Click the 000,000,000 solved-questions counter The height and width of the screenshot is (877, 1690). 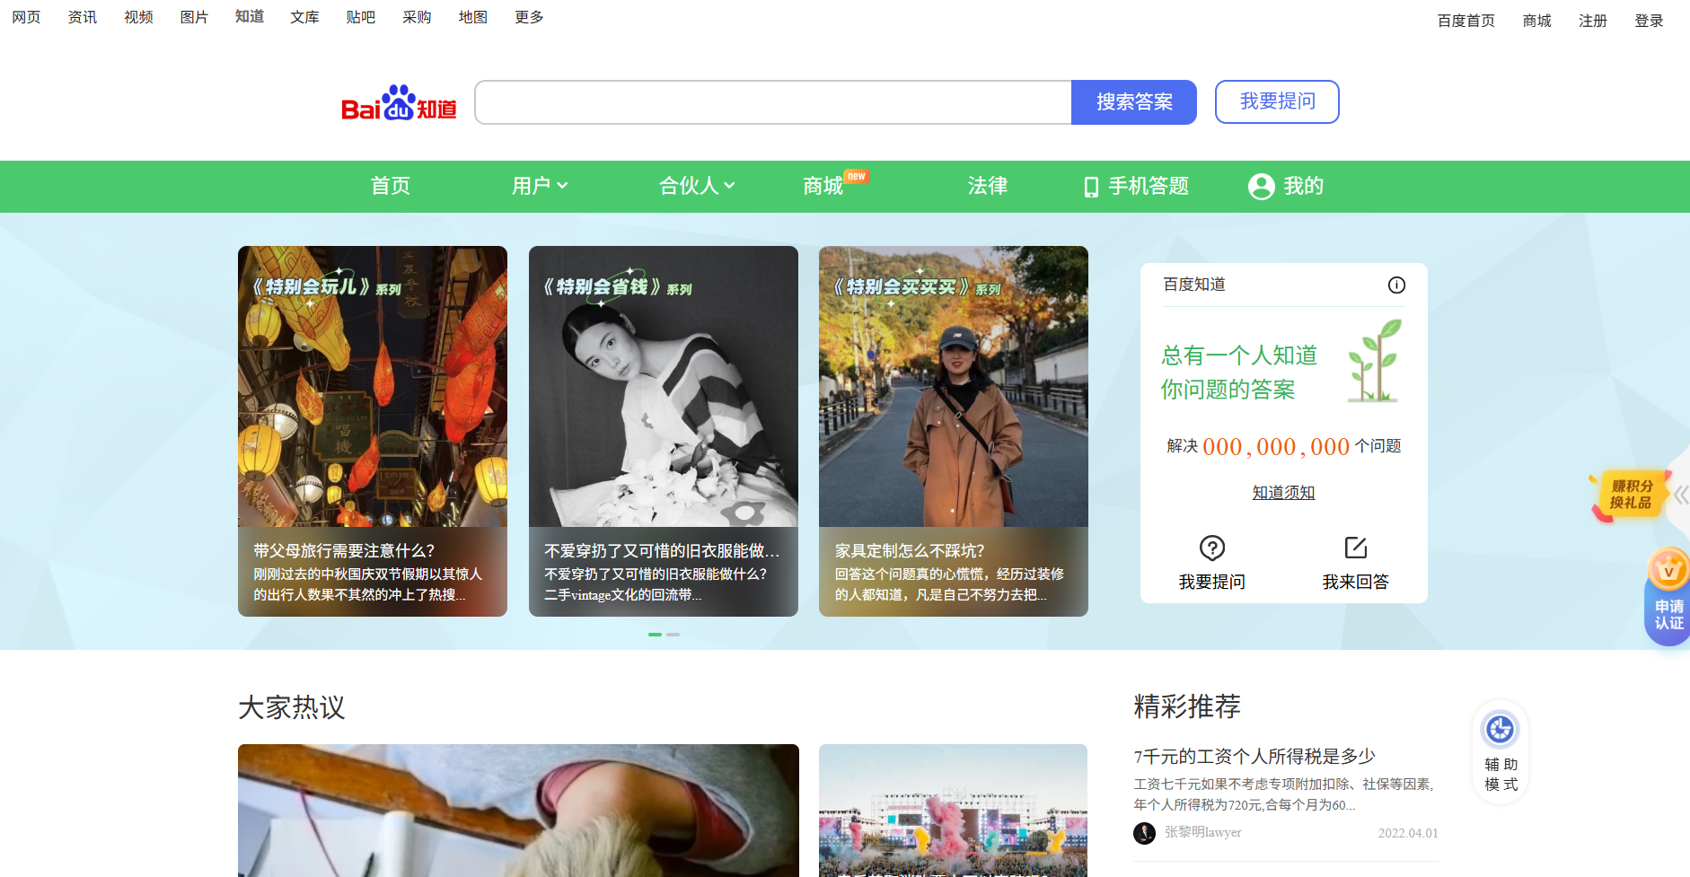click(x=1276, y=447)
